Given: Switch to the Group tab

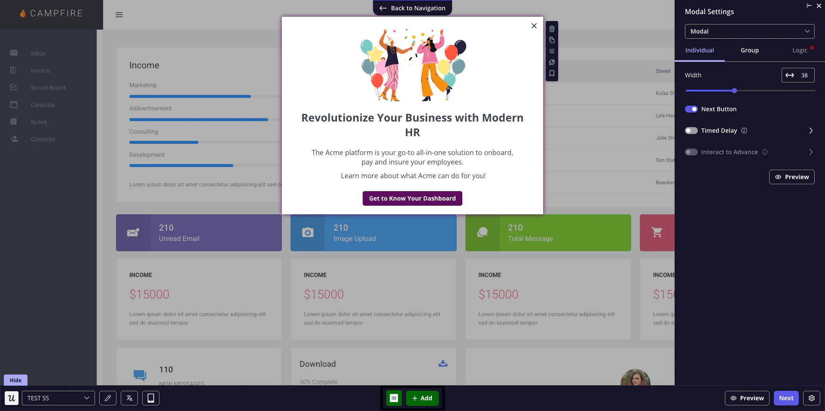Looking at the screenshot, I should pyautogui.click(x=749, y=50).
